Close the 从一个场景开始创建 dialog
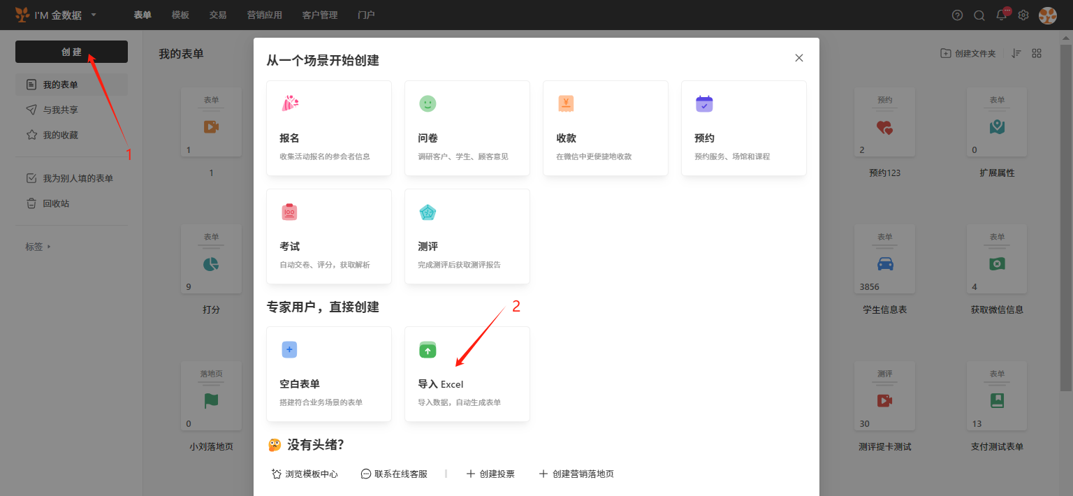Image resolution: width=1073 pixels, height=496 pixels. 799,58
